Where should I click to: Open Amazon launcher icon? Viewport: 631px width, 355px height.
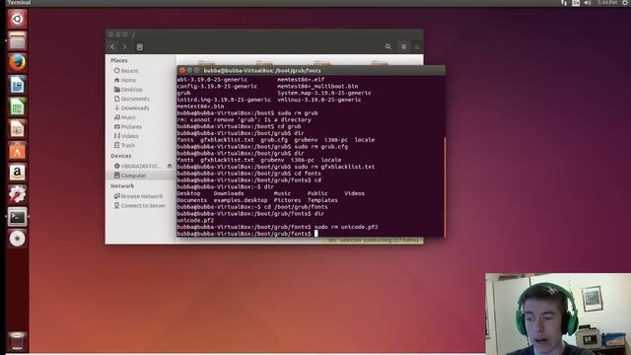pos(17,173)
